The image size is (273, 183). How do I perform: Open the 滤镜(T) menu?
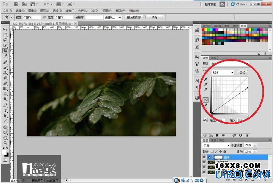tap(70, 11)
